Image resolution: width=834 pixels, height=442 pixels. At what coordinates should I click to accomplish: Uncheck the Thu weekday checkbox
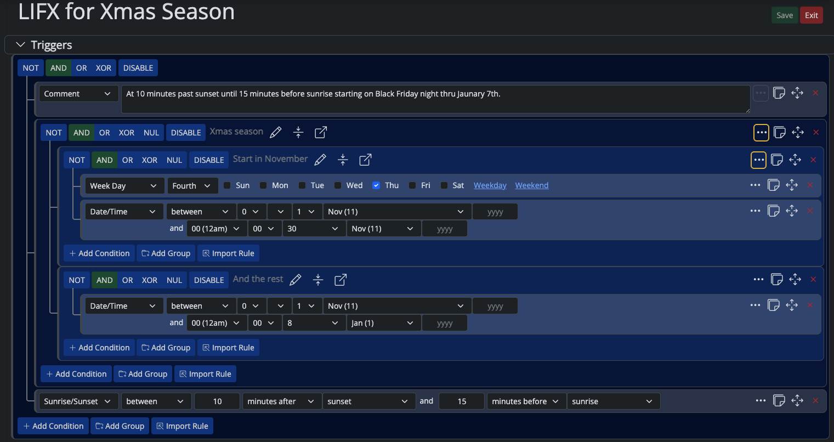coord(376,185)
